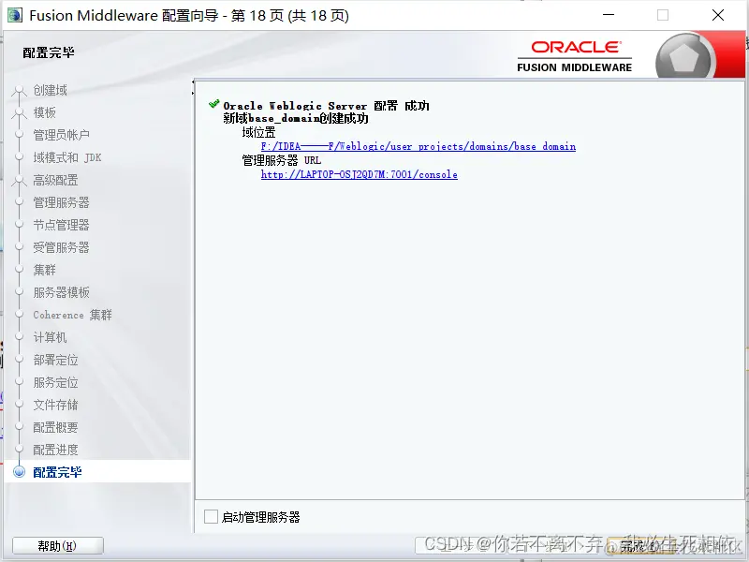Select the 计算机 step
Screen dimensions: 749x562
coord(50,337)
